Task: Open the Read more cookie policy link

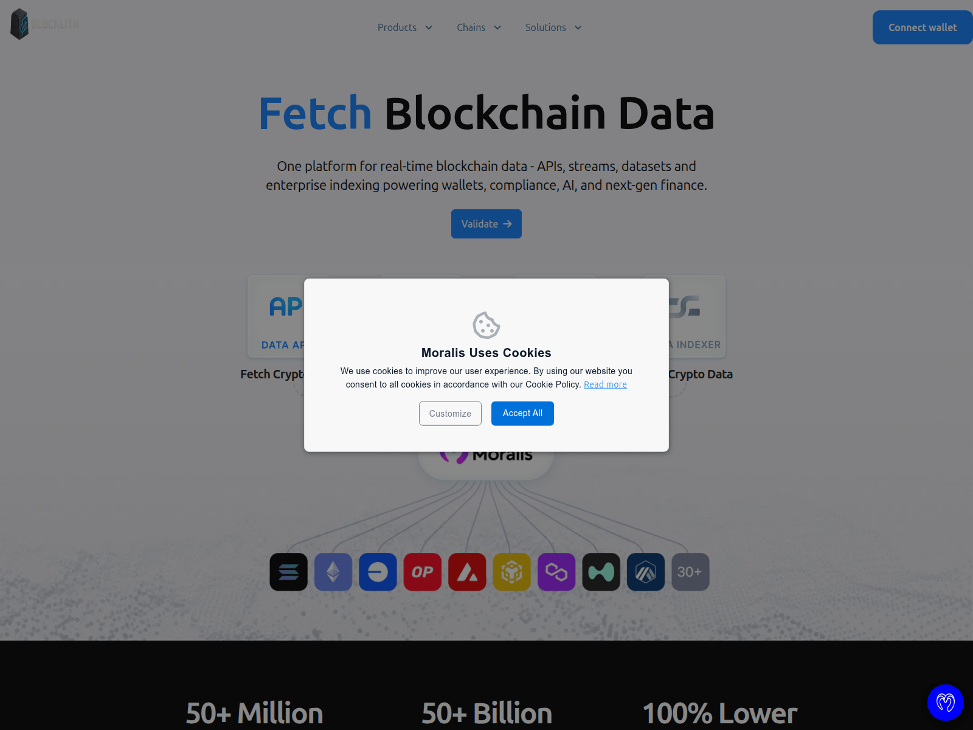Action: click(605, 384)
